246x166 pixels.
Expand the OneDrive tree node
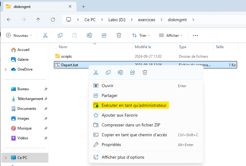[x=6, y=69]
